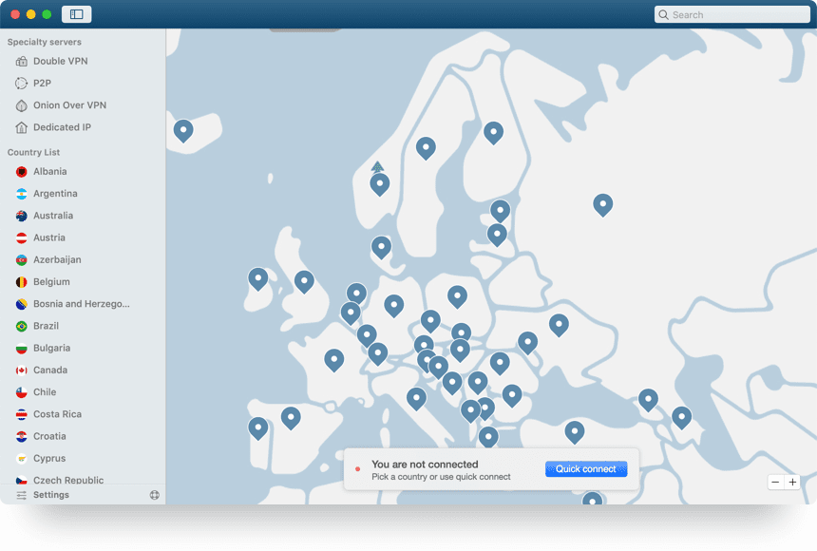The height and width of the screenshot is (551, 817).
Task: Click the Romania server pin
Action: [x=500, y=363]
